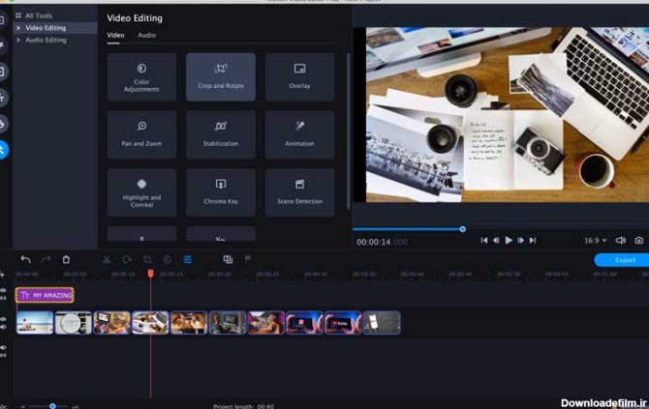Toggle the title track visibility eye
The image size is (649, 409).
tap(3, 291)
